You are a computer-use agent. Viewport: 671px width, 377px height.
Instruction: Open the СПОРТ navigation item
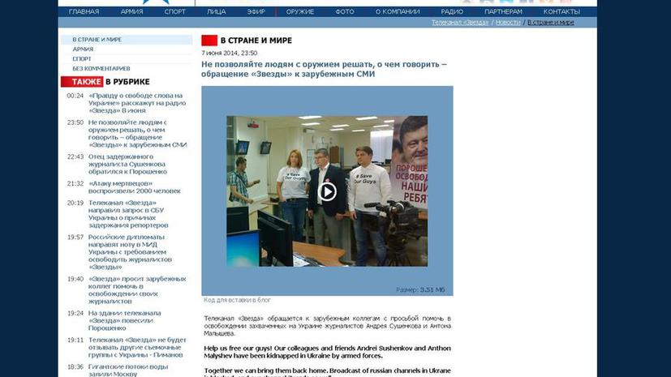click(175, 12)
